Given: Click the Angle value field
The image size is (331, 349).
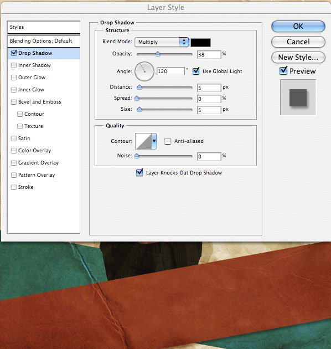Looking at the screenshot, I should coord(170,71).
